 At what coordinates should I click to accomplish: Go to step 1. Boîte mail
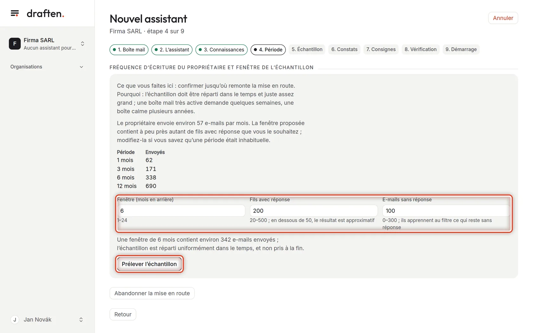129,50
